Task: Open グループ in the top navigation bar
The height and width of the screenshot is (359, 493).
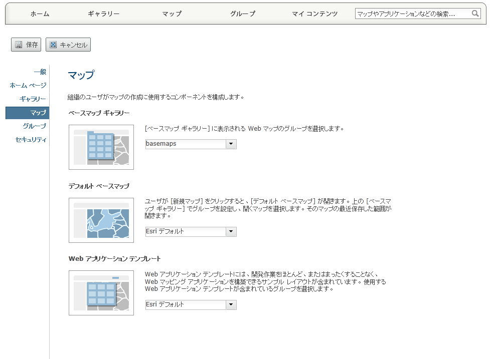Action: pos(243,14)
